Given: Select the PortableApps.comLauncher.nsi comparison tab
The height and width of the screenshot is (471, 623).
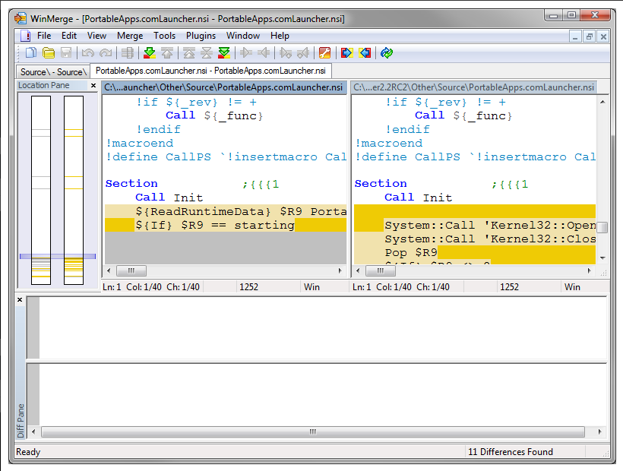Looking at the screenshot, I should [x=210, y=71].
